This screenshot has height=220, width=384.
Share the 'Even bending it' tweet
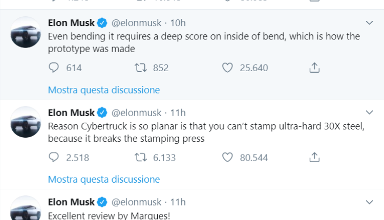pyautogui.click(x=315, y=68)
